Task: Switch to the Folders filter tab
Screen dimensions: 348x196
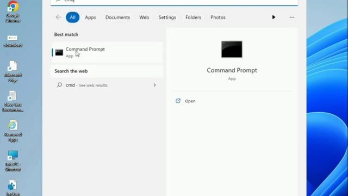Action: [x=193, y=17]
